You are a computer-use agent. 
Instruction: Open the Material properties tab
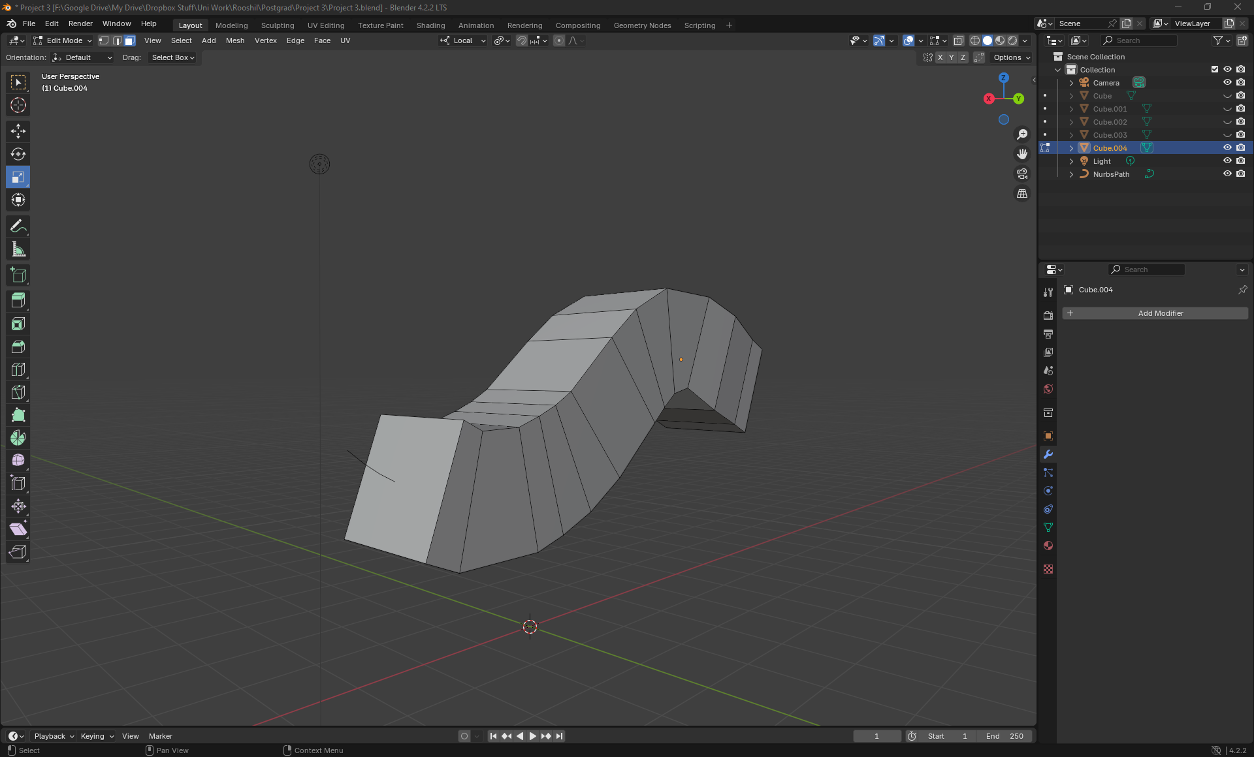click(x=1048, y=546)
